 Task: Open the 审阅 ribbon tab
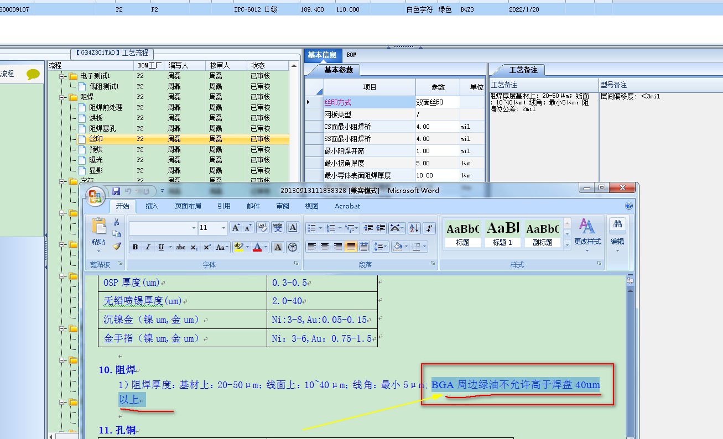283,206
